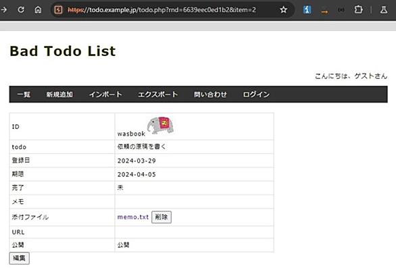Open the memo.txt attachment link

(x=133, y=217)
